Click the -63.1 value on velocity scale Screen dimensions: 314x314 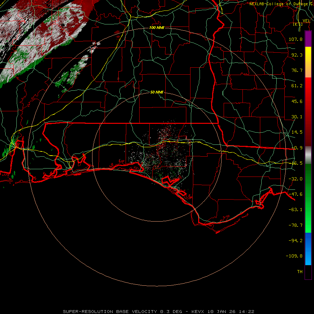(x=296, y=210)
